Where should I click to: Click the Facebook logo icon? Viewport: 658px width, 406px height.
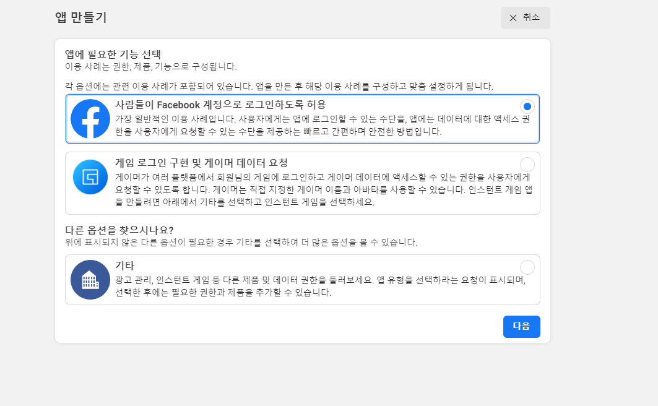[90, 119]
